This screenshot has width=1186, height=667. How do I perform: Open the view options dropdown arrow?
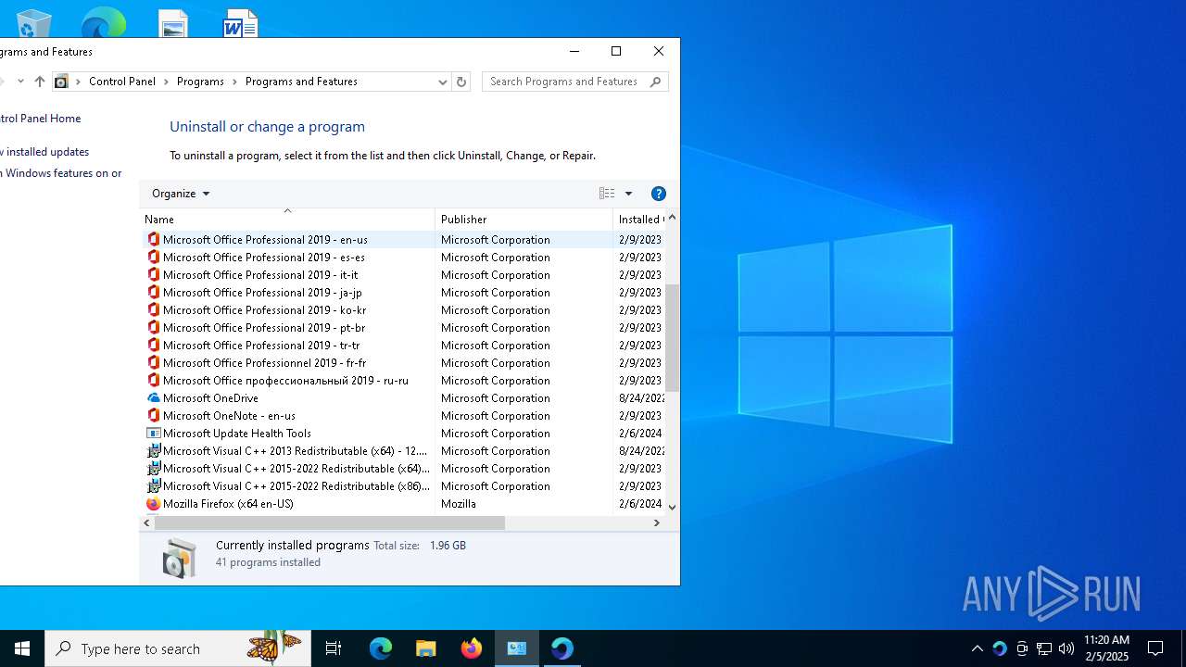[628, 194]
